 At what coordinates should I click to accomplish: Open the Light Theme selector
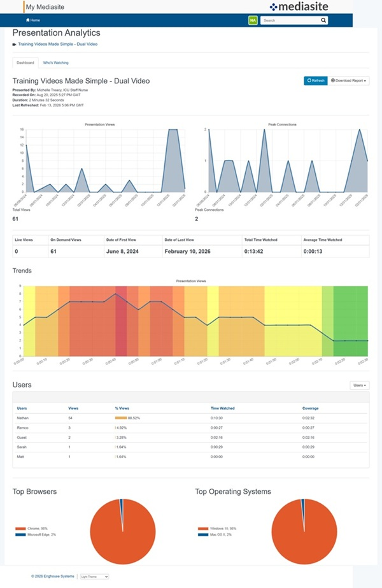click(x=94, y=576)
